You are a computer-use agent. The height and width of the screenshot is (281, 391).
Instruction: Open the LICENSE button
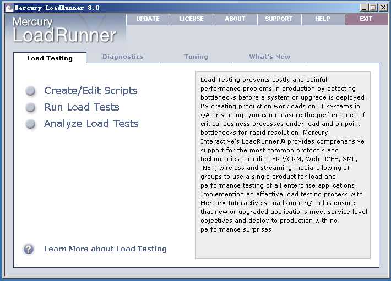click(x=192, y=19)
